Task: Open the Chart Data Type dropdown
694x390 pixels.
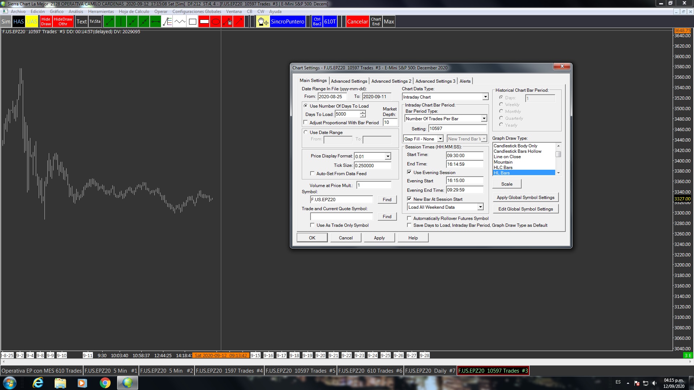Action: 485,97
